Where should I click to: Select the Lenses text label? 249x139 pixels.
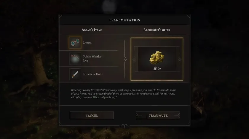[87, 43]
